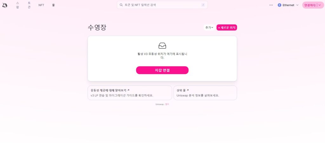Focus the 토큰 및 NFT 컬렉션 검색 field
Viewport: 325px width, 143px height.
pos(162,5)
